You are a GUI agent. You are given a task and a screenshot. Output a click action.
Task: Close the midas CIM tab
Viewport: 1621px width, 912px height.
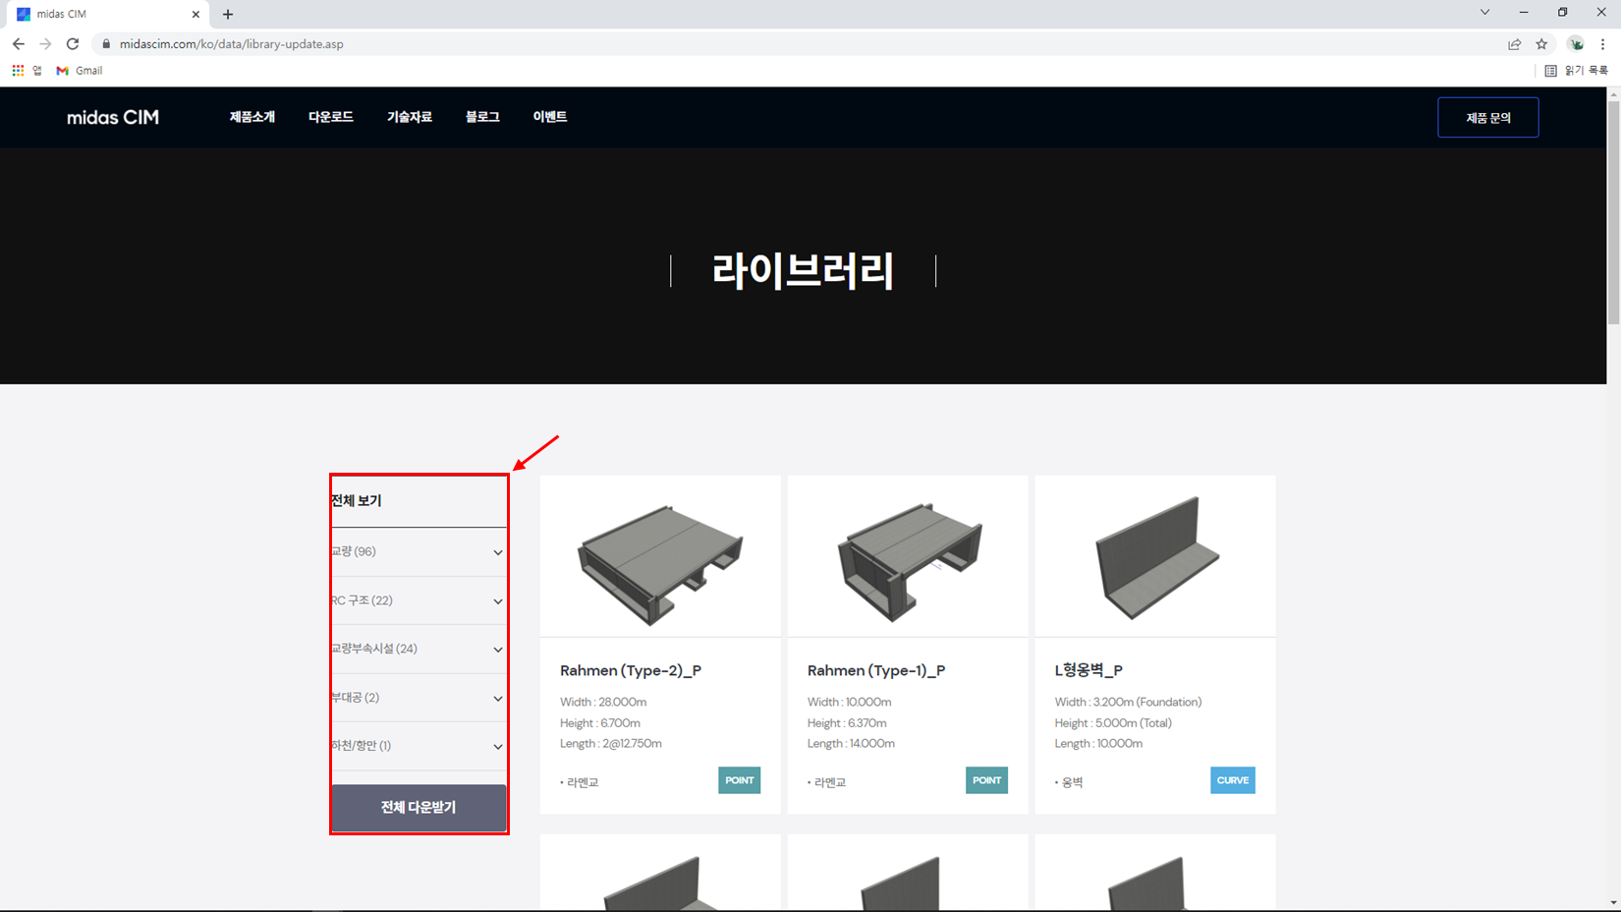196,14
